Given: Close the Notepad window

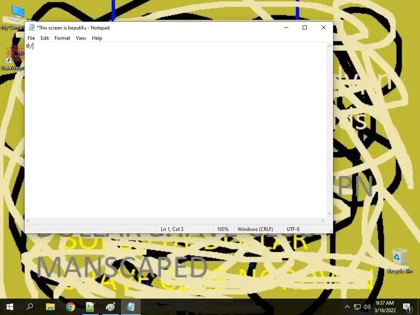Looking at the screenshot, I should pyautogui.click(x=324, y=27).
